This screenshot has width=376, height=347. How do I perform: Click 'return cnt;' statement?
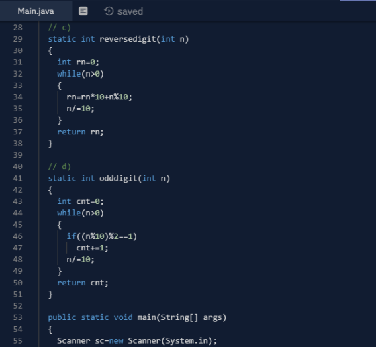pos(83,283)
